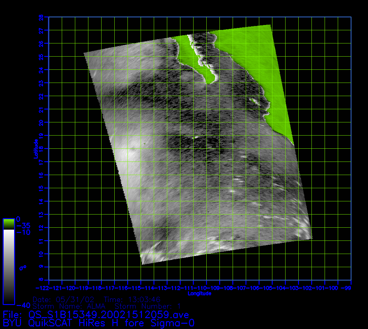Click the small green island off the mainland coast

click(x=253, y=100)
